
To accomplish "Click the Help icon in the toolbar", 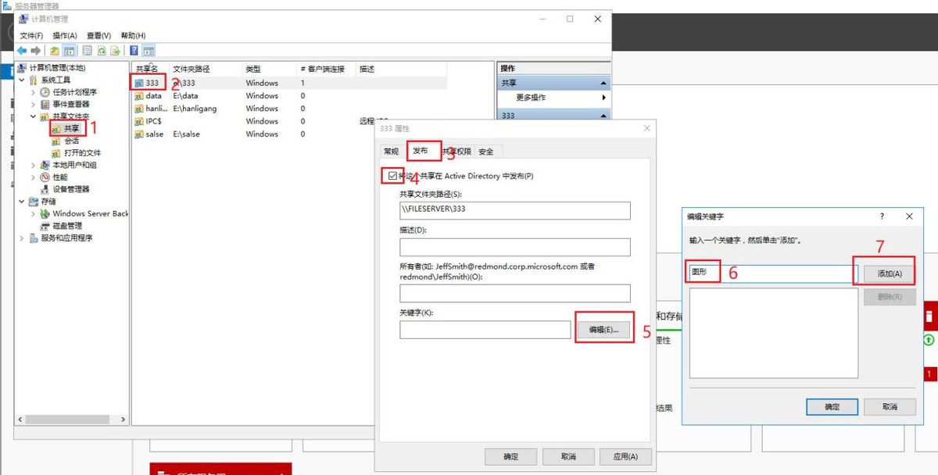I will point(134,51).
